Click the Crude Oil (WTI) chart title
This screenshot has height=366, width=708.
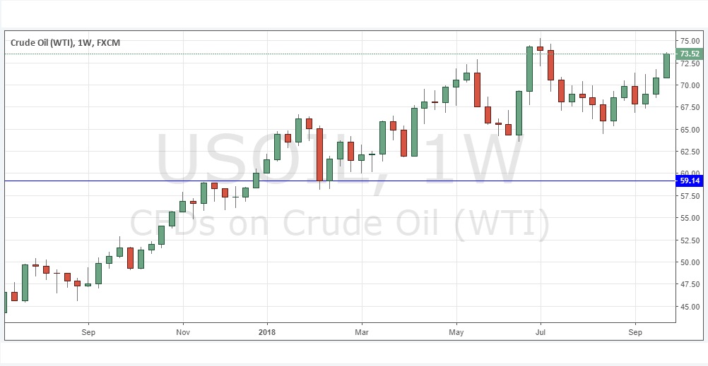pyautogui.click(x=65, y=43)
